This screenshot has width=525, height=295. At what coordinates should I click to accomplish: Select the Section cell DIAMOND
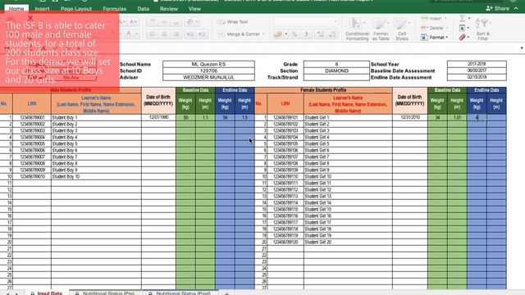tap(336, 71)
